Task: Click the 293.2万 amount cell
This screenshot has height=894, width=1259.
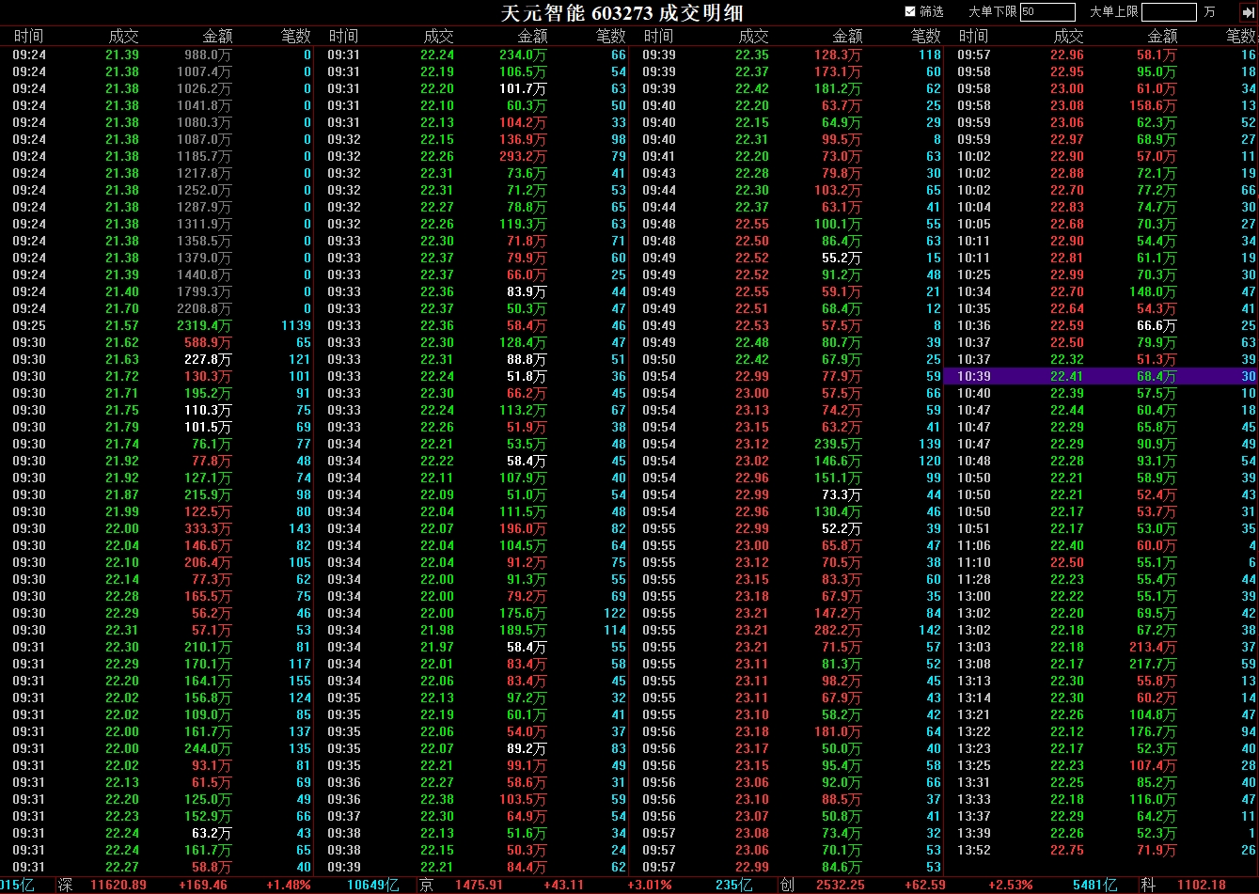Action: (x=523, y=156)
